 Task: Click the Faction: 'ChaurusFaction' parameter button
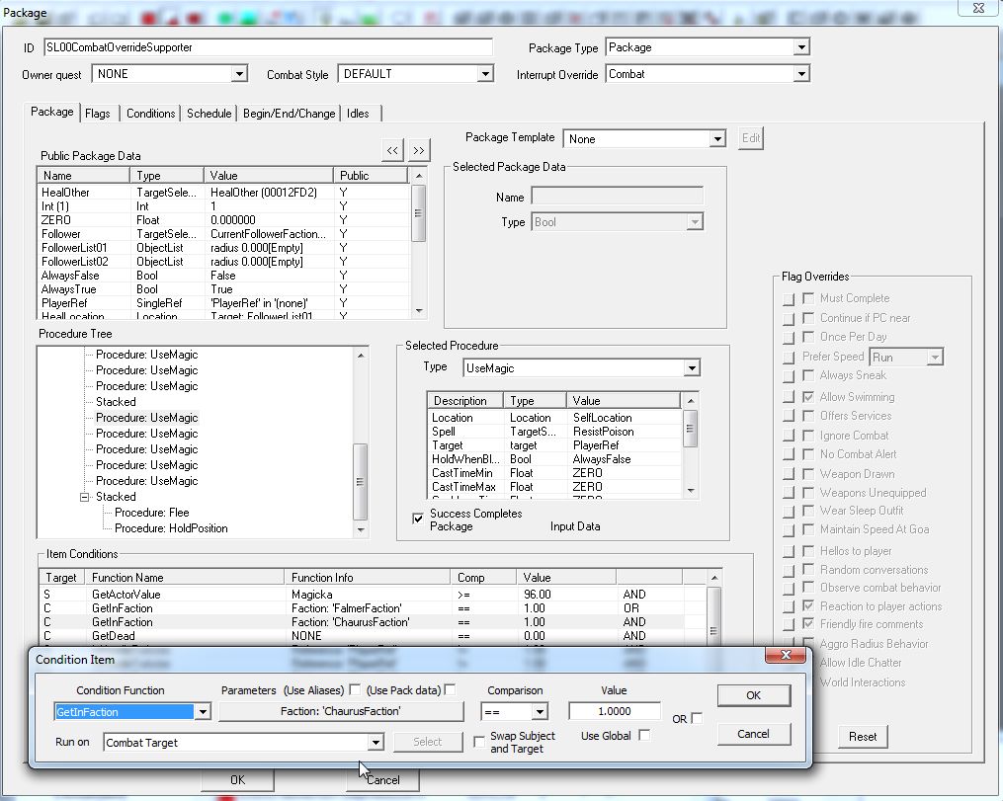pyautogui.click(x=341, y=711)
